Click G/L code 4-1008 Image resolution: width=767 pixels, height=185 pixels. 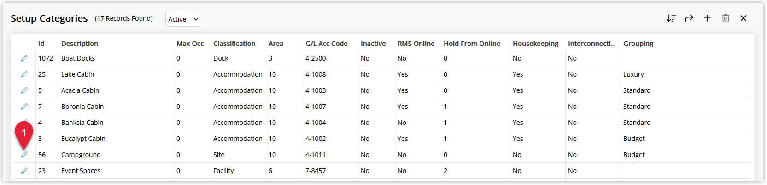click(x=316, y=74)
